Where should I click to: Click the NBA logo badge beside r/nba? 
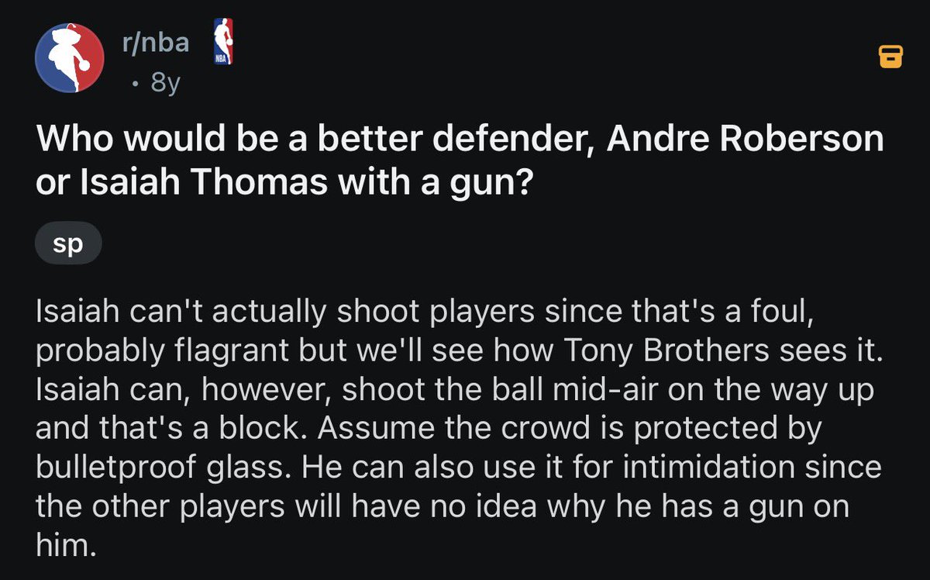(222, 41)
